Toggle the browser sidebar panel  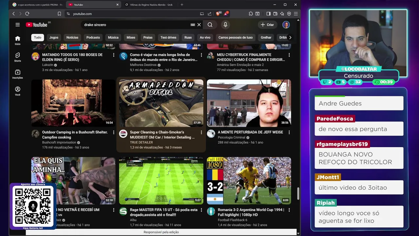[268, 14]
